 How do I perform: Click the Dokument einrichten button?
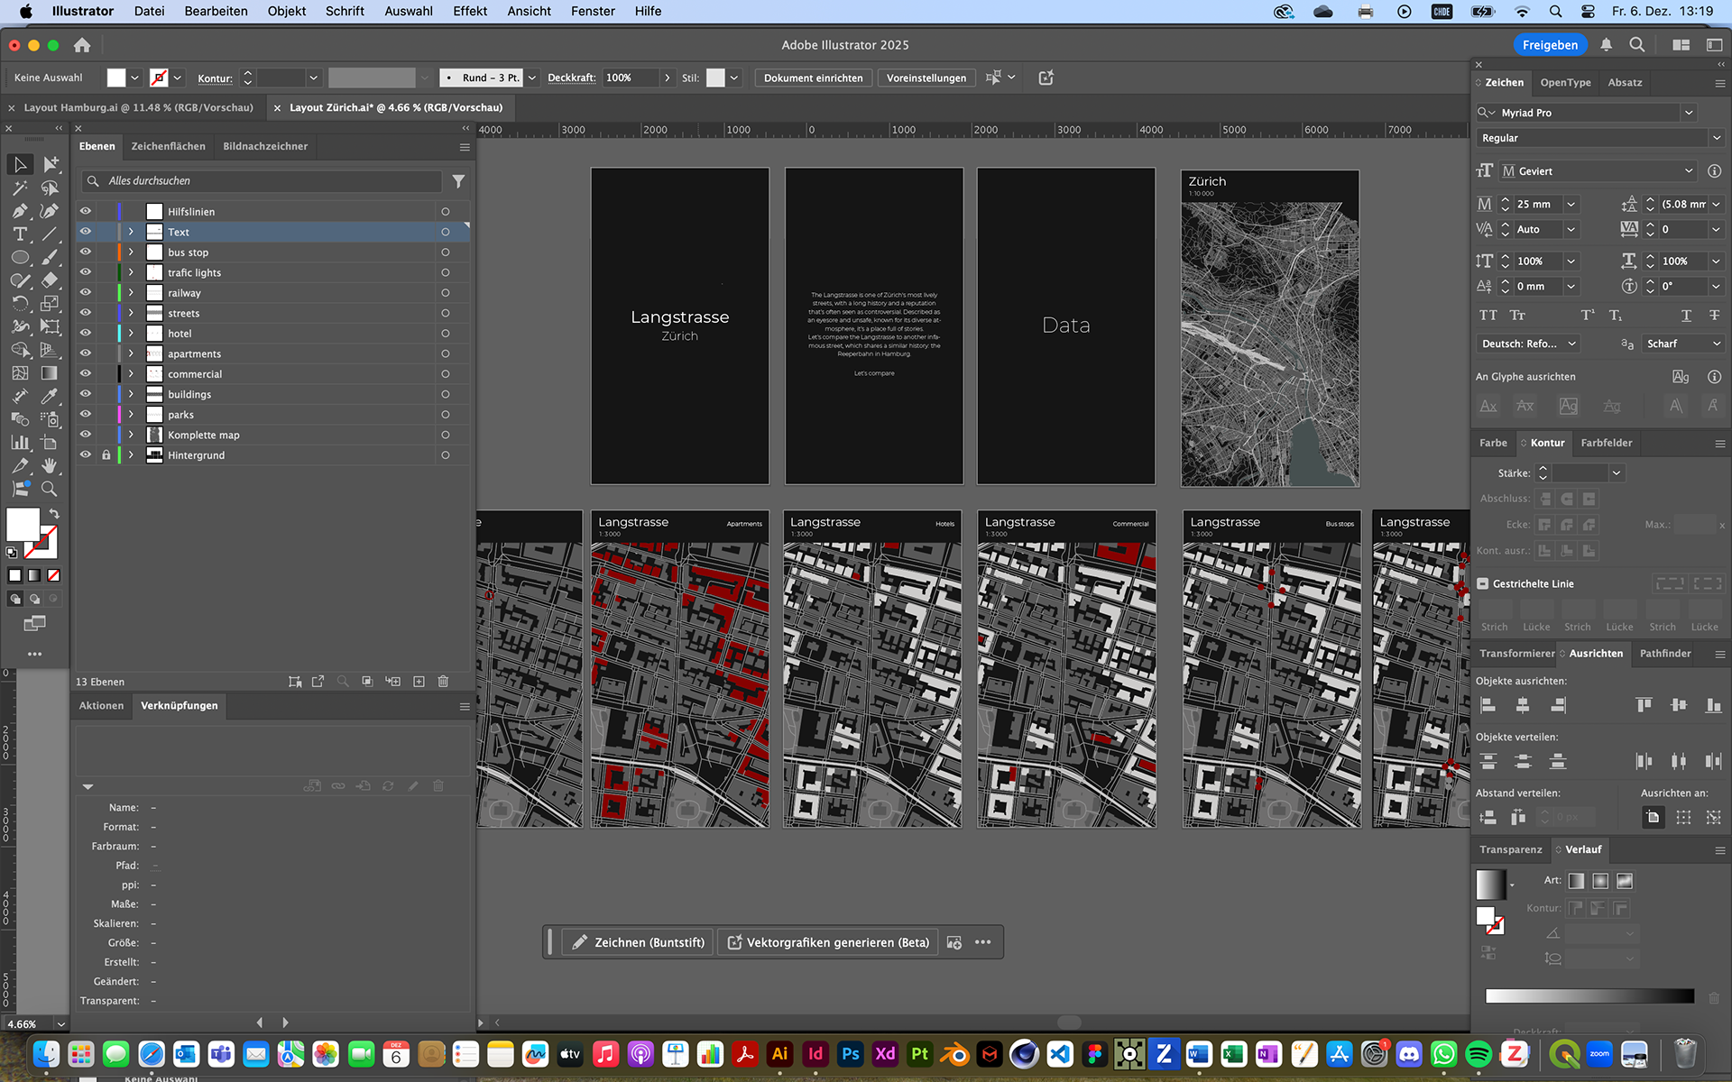point(813,78)
